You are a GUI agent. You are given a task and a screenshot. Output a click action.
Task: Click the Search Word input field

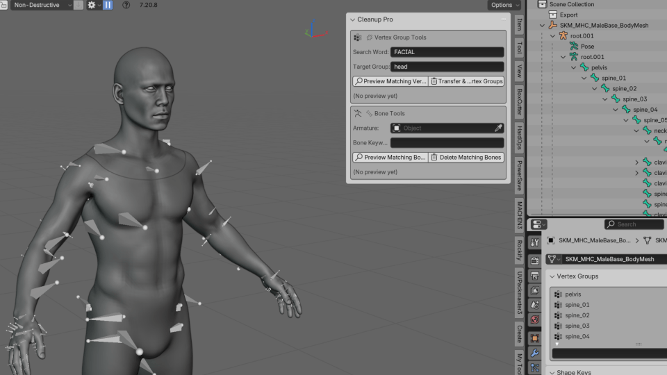point(447,52)
